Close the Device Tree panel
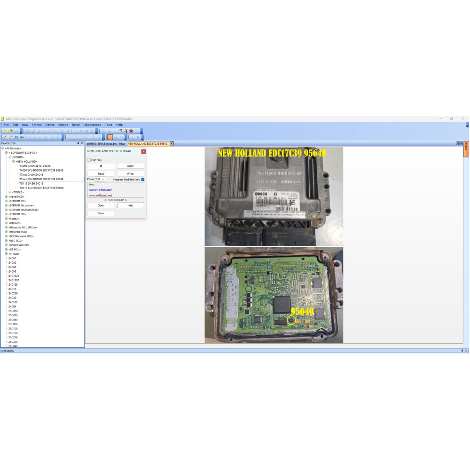 [x=82, y=143]
